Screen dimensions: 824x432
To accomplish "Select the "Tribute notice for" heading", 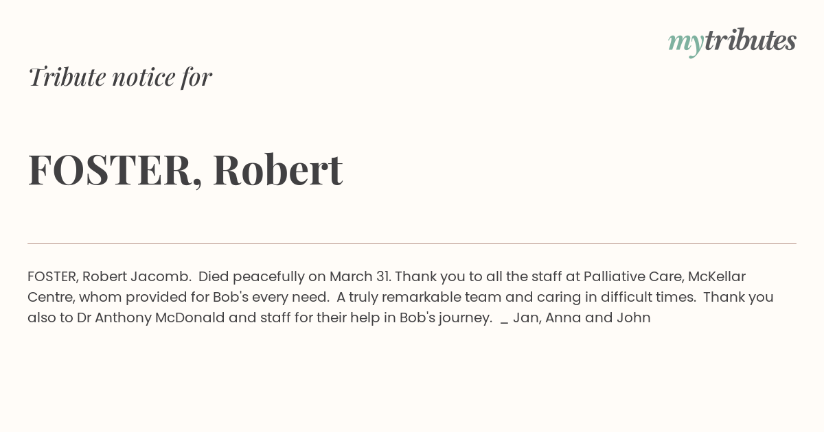I will click(119, 77).
